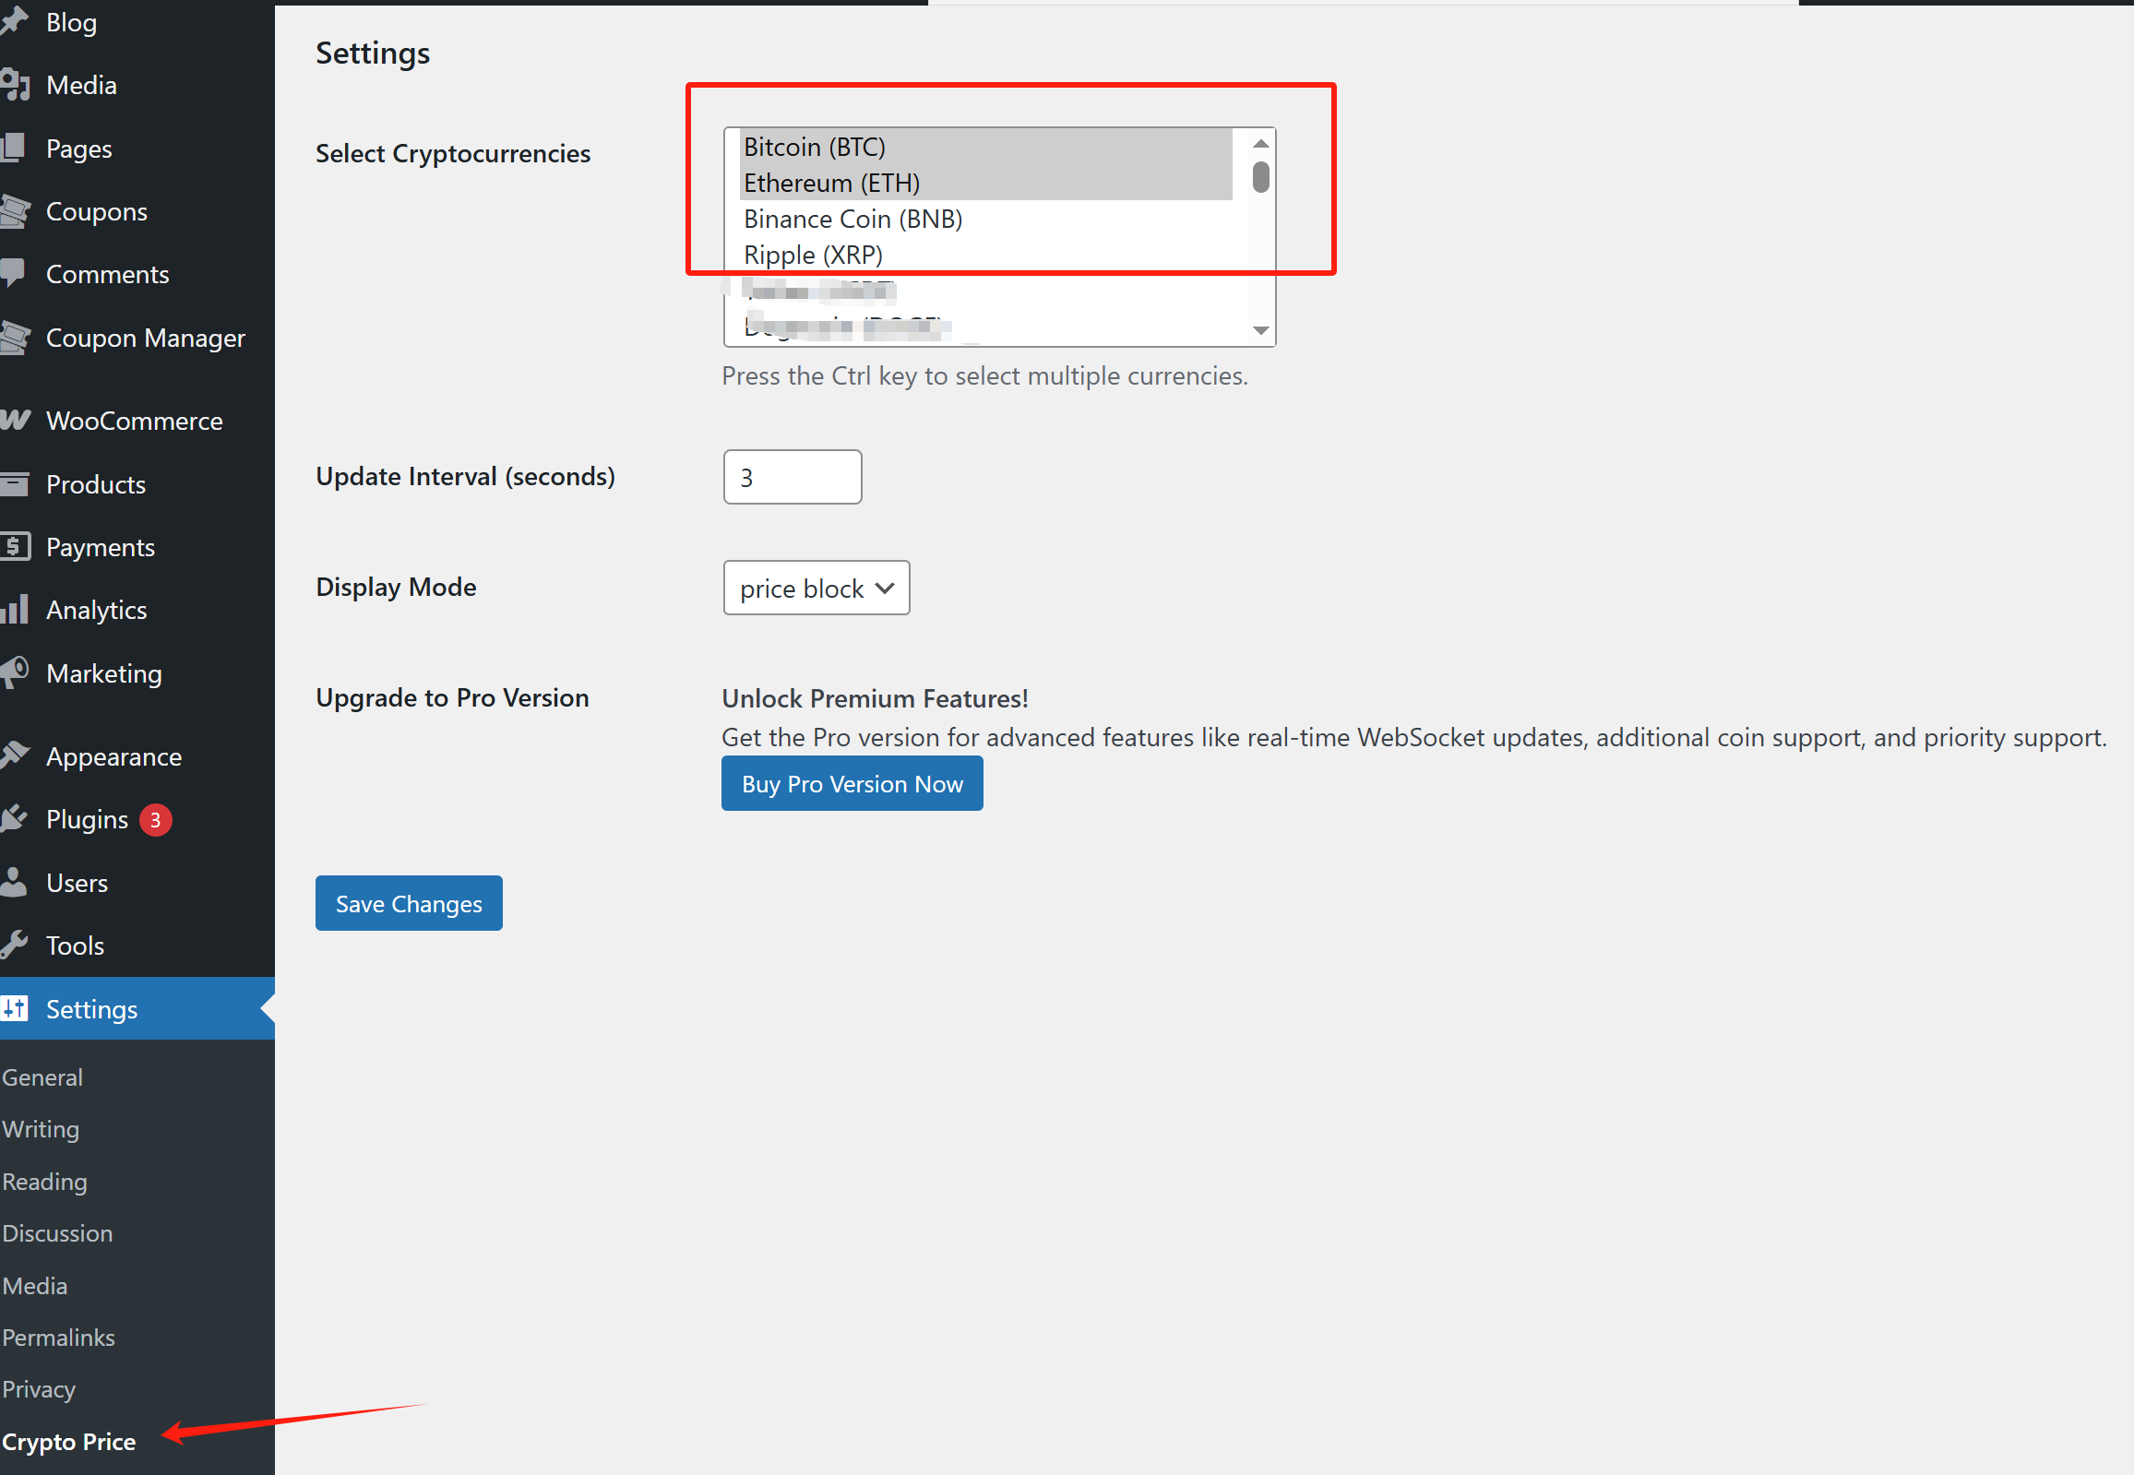Select Bitcoin (BTC) option in list
The width and height of the screenshot is (2134, 1475).
(815, 147)
